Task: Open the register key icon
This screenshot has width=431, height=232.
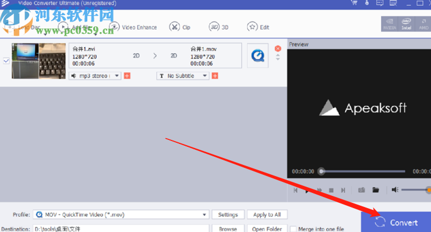Action: click(x=367, y=3)
